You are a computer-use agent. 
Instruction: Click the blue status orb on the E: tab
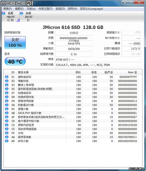point(21,13)
